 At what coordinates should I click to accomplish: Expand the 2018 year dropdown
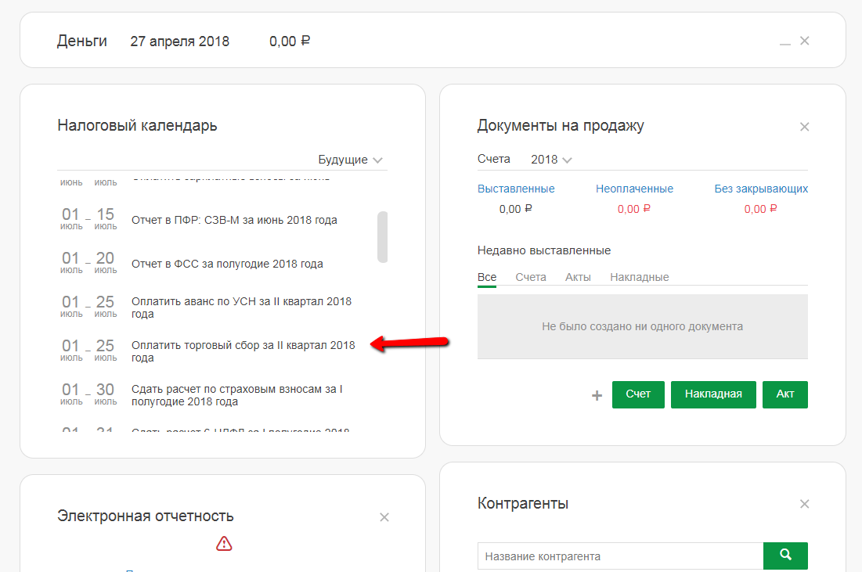click(551, 160)
